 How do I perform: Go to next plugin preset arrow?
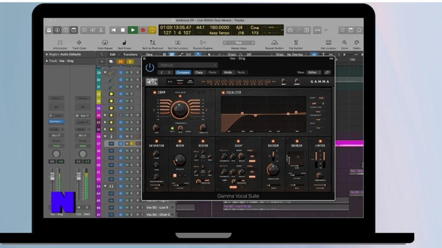(169, 72)
